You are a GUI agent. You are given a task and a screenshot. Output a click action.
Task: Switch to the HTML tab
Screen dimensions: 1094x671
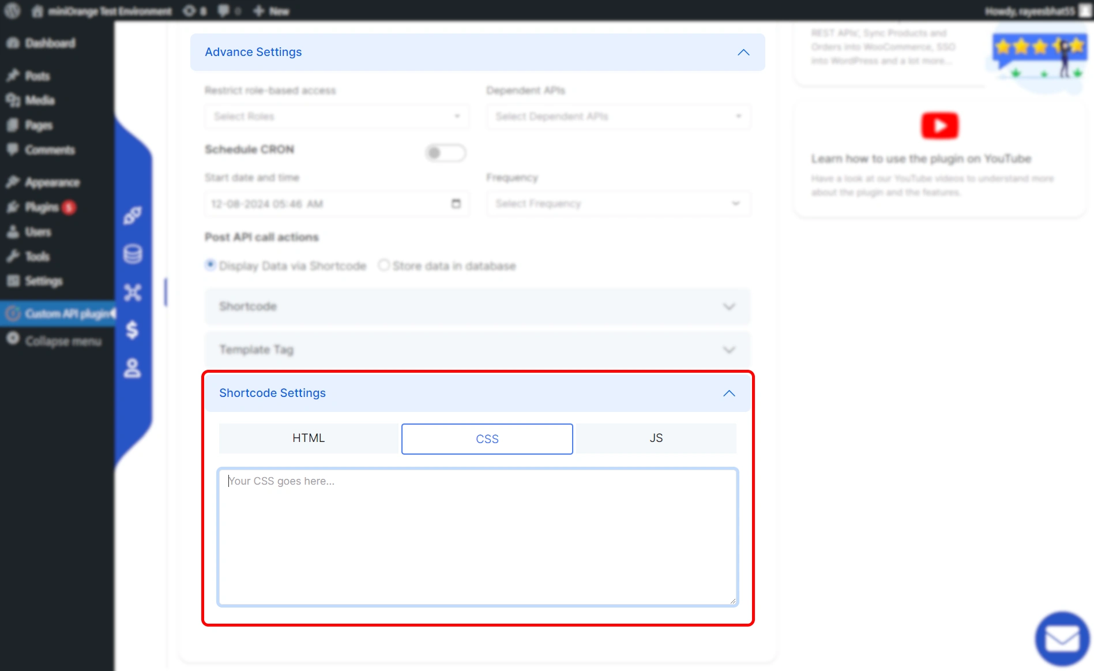(309, 438)
